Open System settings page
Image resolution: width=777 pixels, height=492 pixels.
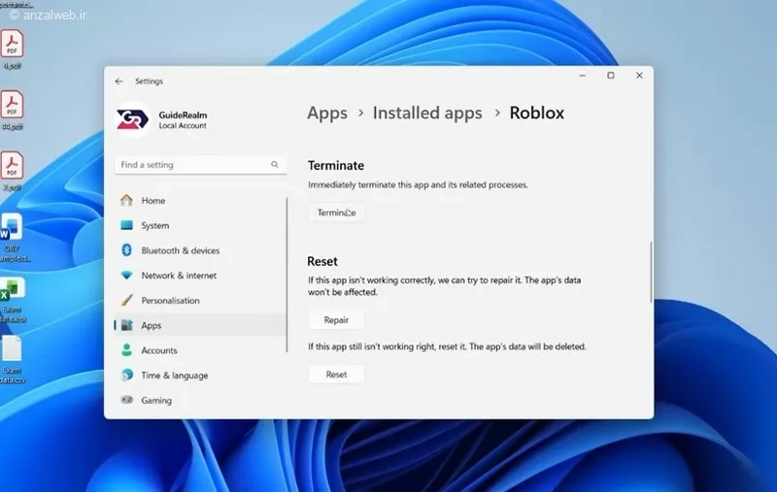click(200, 225)
